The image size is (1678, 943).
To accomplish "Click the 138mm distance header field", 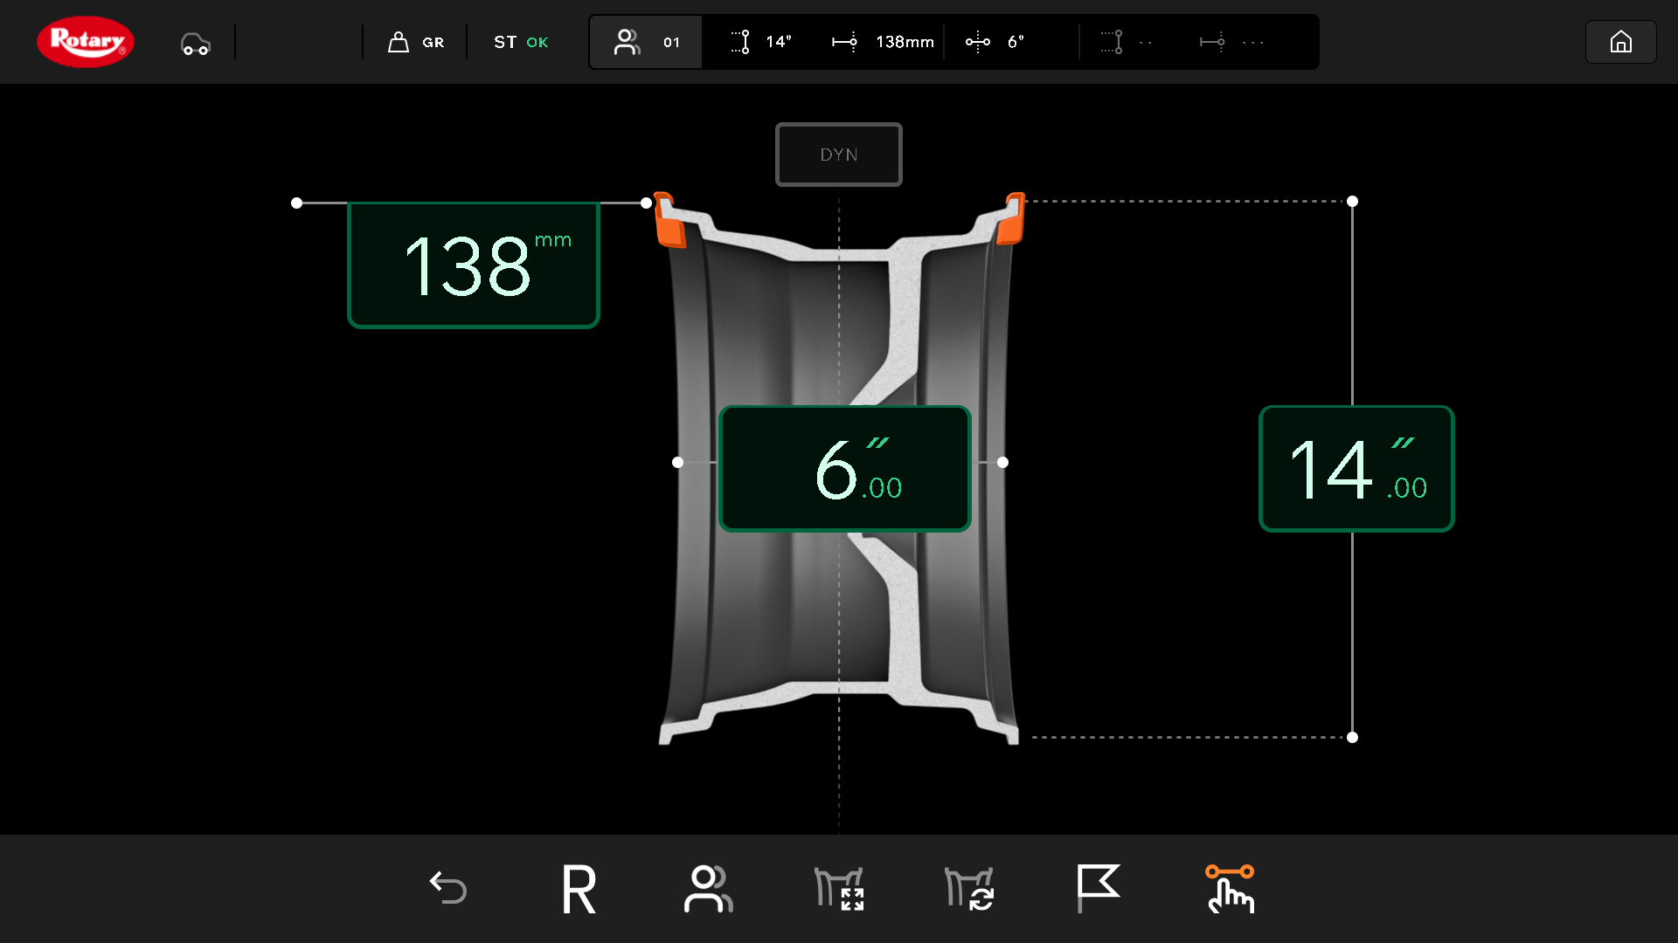I will 883,42.
